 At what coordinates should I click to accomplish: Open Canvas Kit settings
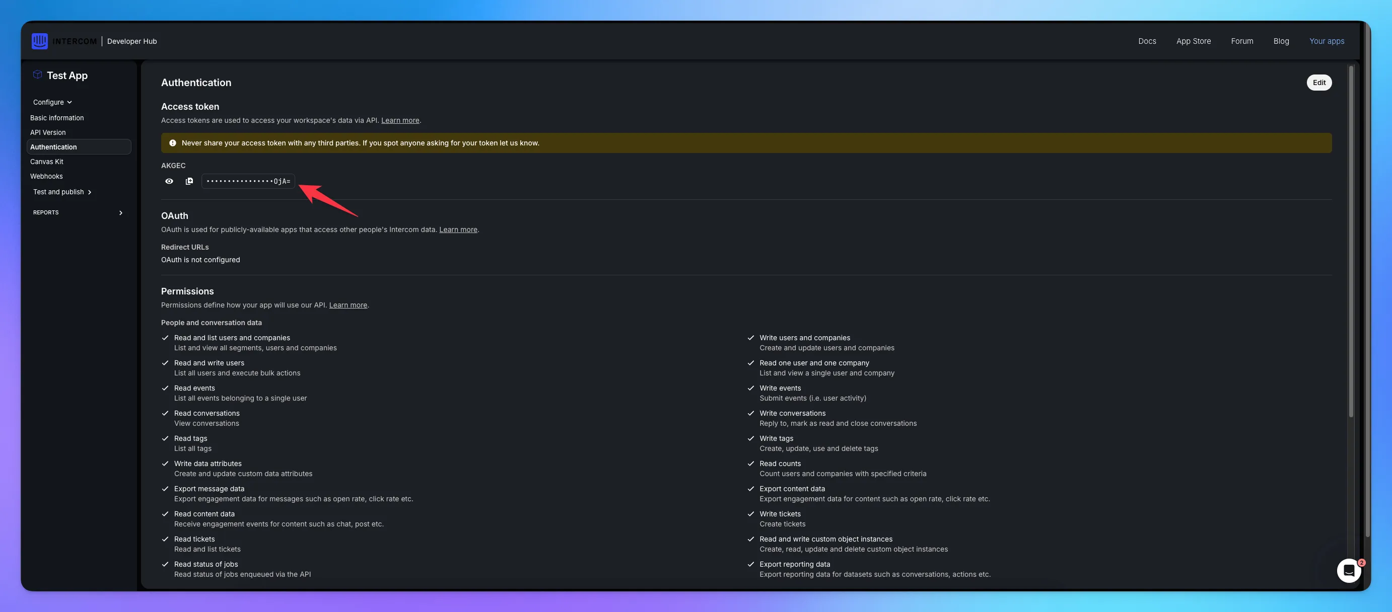(x=46, y=162)
